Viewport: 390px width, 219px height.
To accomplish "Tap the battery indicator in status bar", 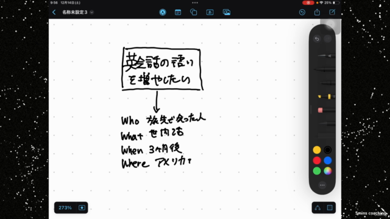I will [336, 2].
